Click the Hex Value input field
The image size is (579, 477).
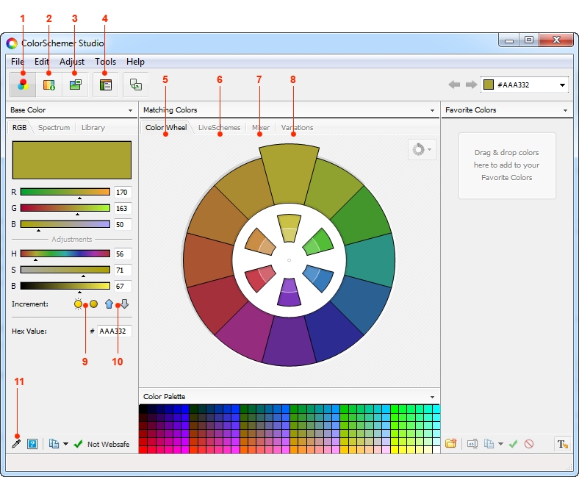[114, 331]
